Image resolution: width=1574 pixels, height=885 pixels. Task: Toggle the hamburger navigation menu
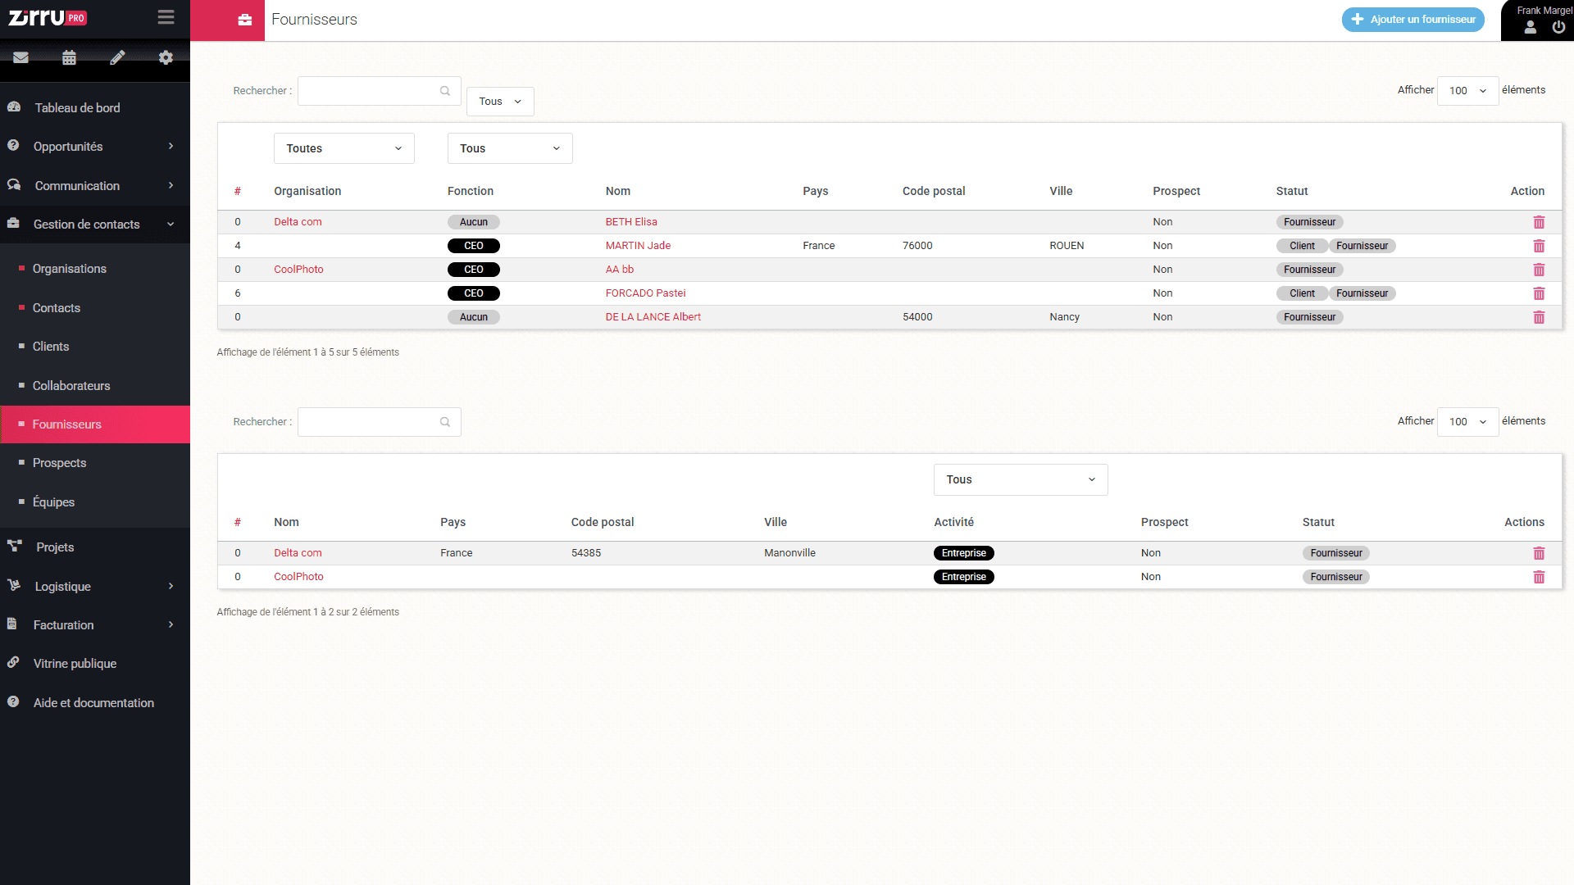(x=166, y=17)
